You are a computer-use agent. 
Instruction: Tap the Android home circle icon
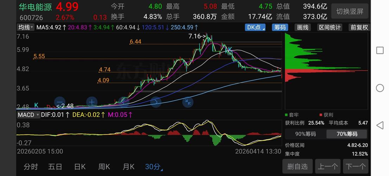pyautogui.click(x=380, y=88)
